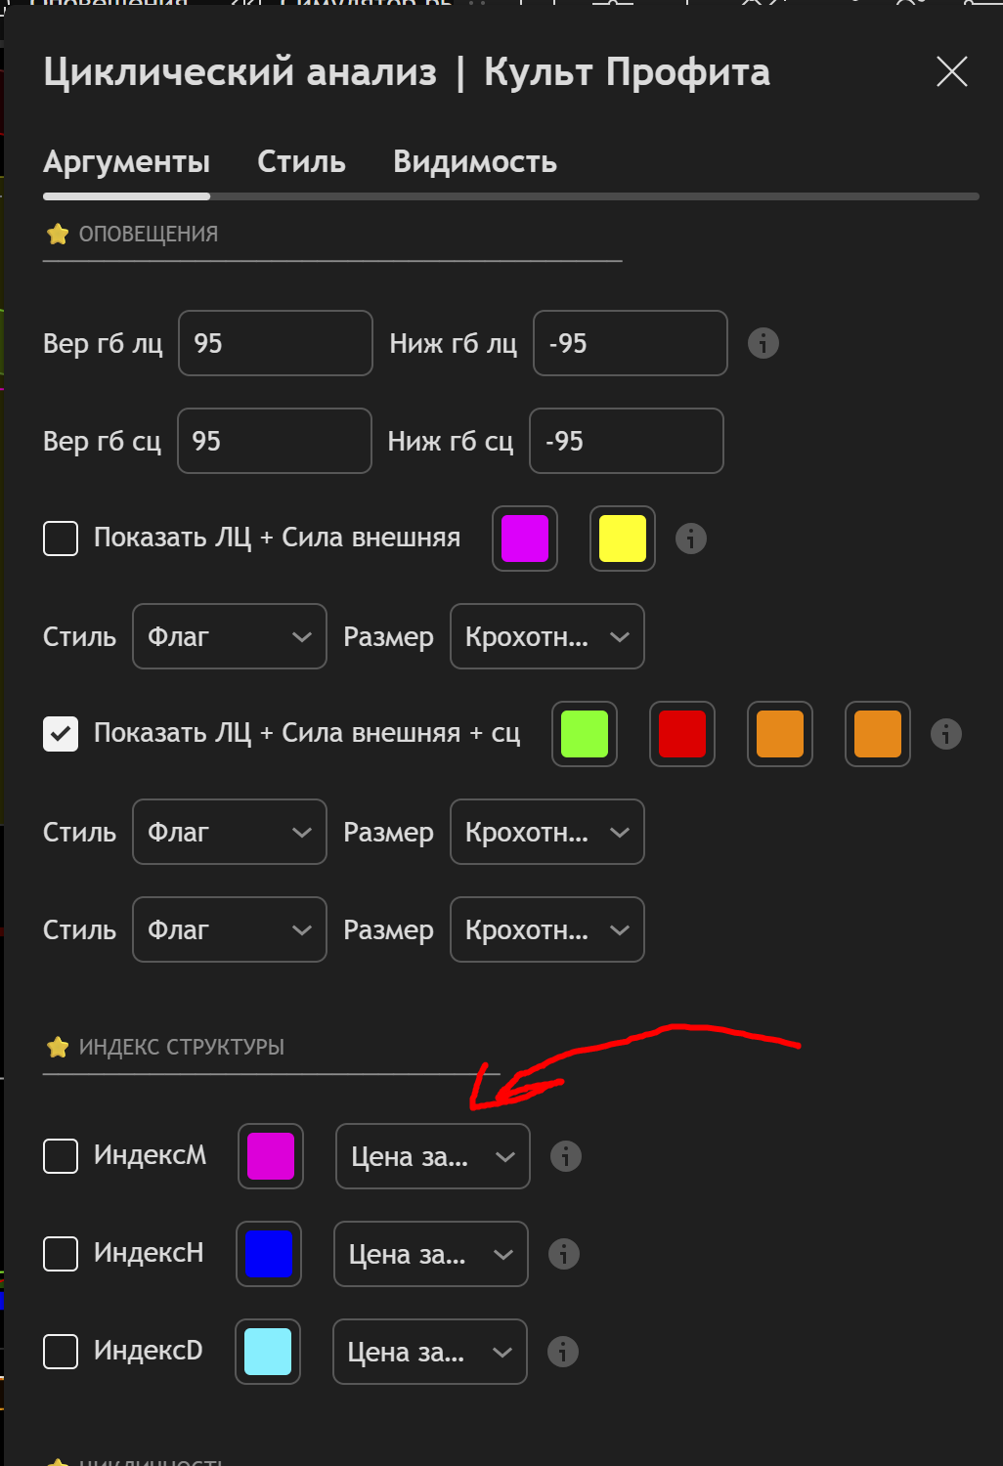Tick the ИндексD checkbox
This screenshot has height=1466, width=1003.
(61, 1352)
